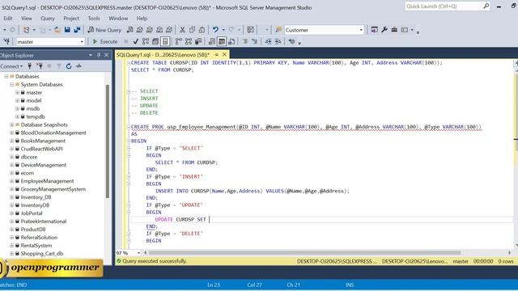
Task: Open the Tools menu
Action: click(94, 19)
